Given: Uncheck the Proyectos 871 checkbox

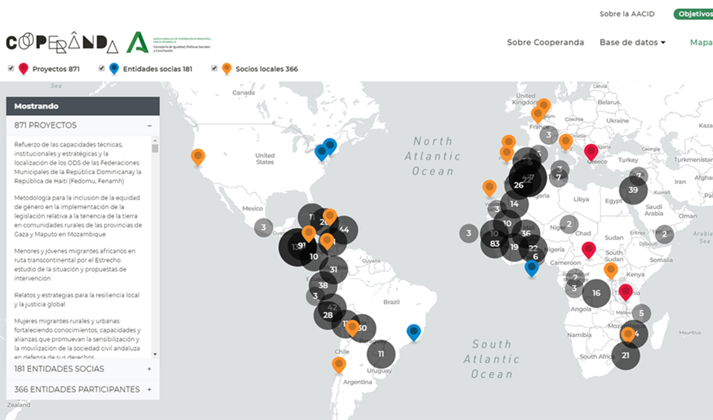Looking at the screenshot, I should point(11,68).
